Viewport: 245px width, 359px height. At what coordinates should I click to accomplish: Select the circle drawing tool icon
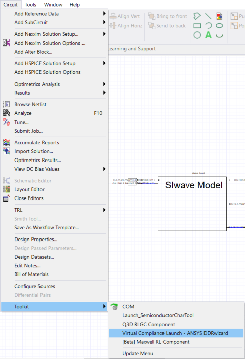[197, 35]
